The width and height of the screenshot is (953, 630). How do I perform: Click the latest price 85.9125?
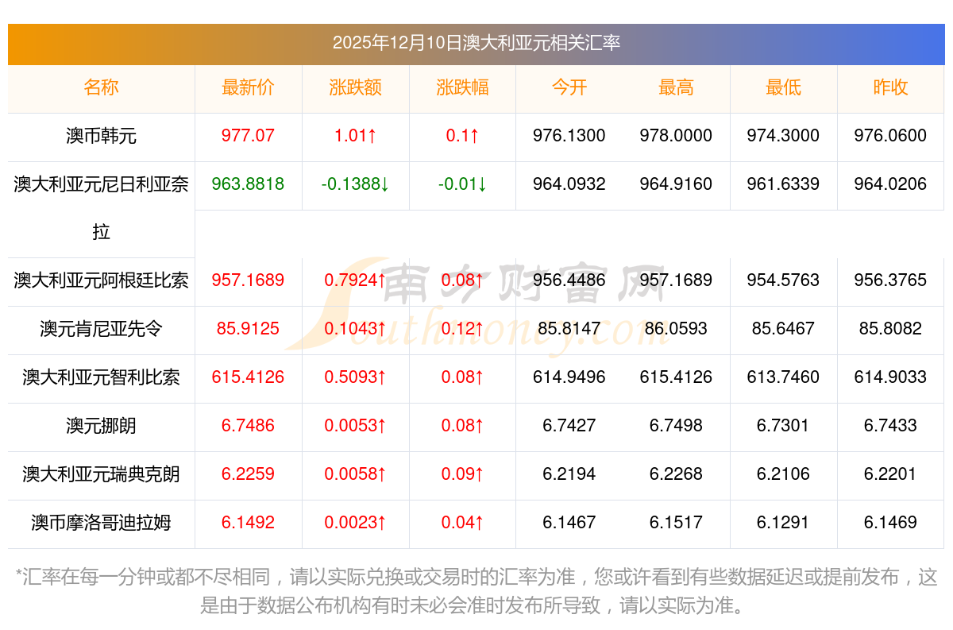pos(248,329)
